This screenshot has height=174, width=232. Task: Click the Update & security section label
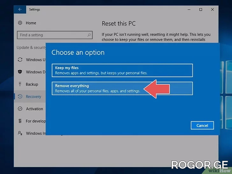point(31,47)
